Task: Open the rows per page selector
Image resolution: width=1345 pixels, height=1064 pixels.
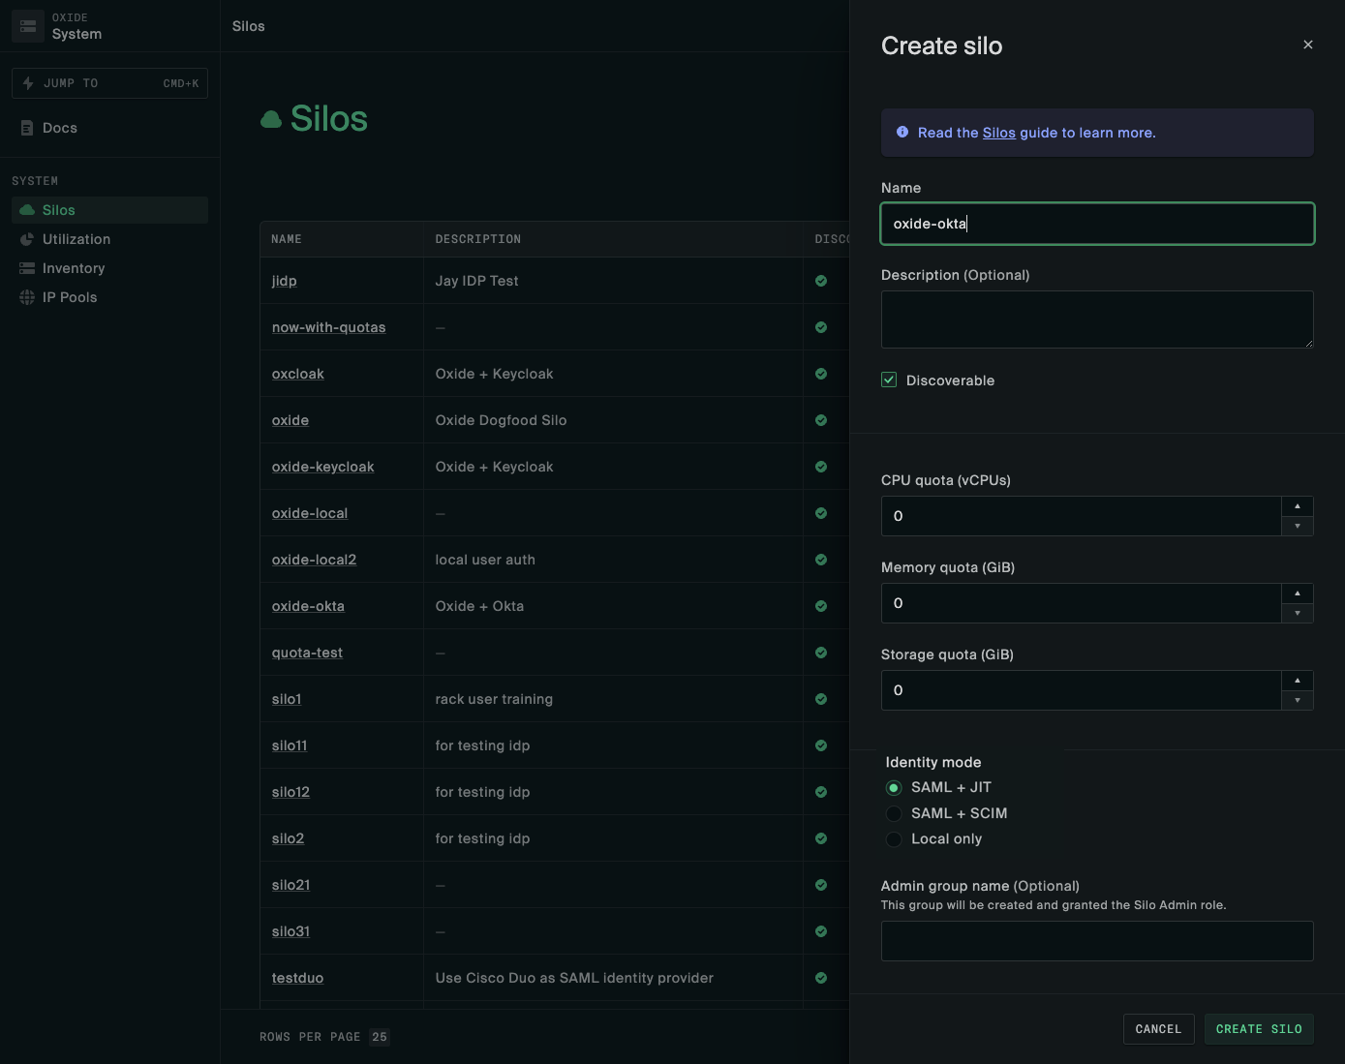Action: (x=380, y=1037)
